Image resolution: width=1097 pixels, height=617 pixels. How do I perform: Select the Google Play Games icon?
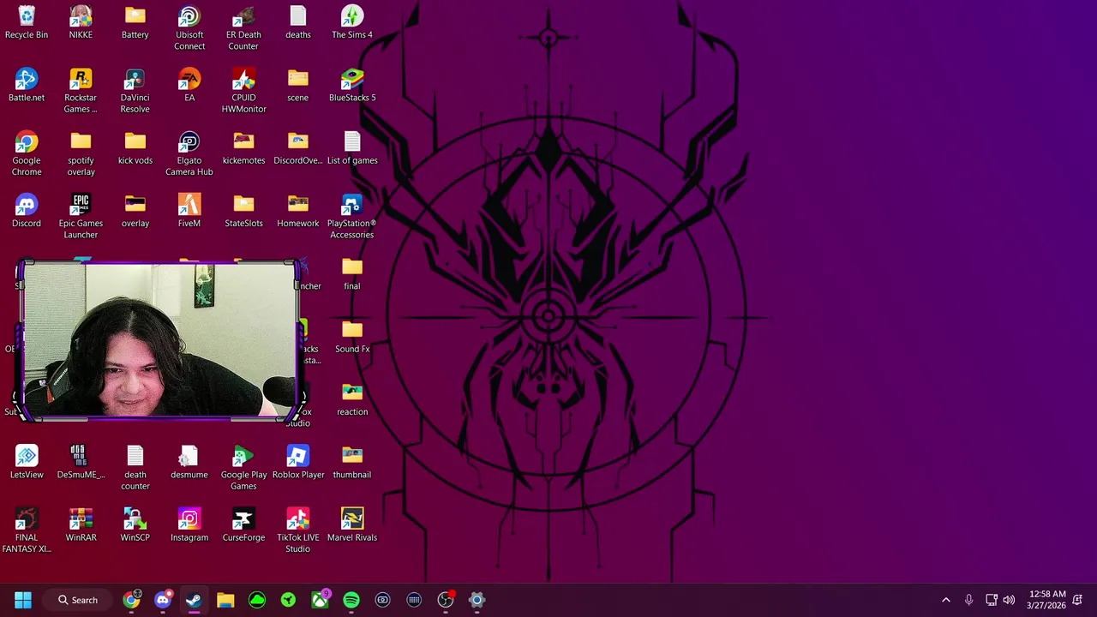point(243,468)
